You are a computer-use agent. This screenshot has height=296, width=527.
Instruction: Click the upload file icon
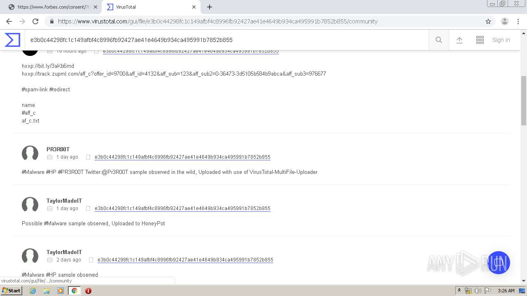pos(459,40)
